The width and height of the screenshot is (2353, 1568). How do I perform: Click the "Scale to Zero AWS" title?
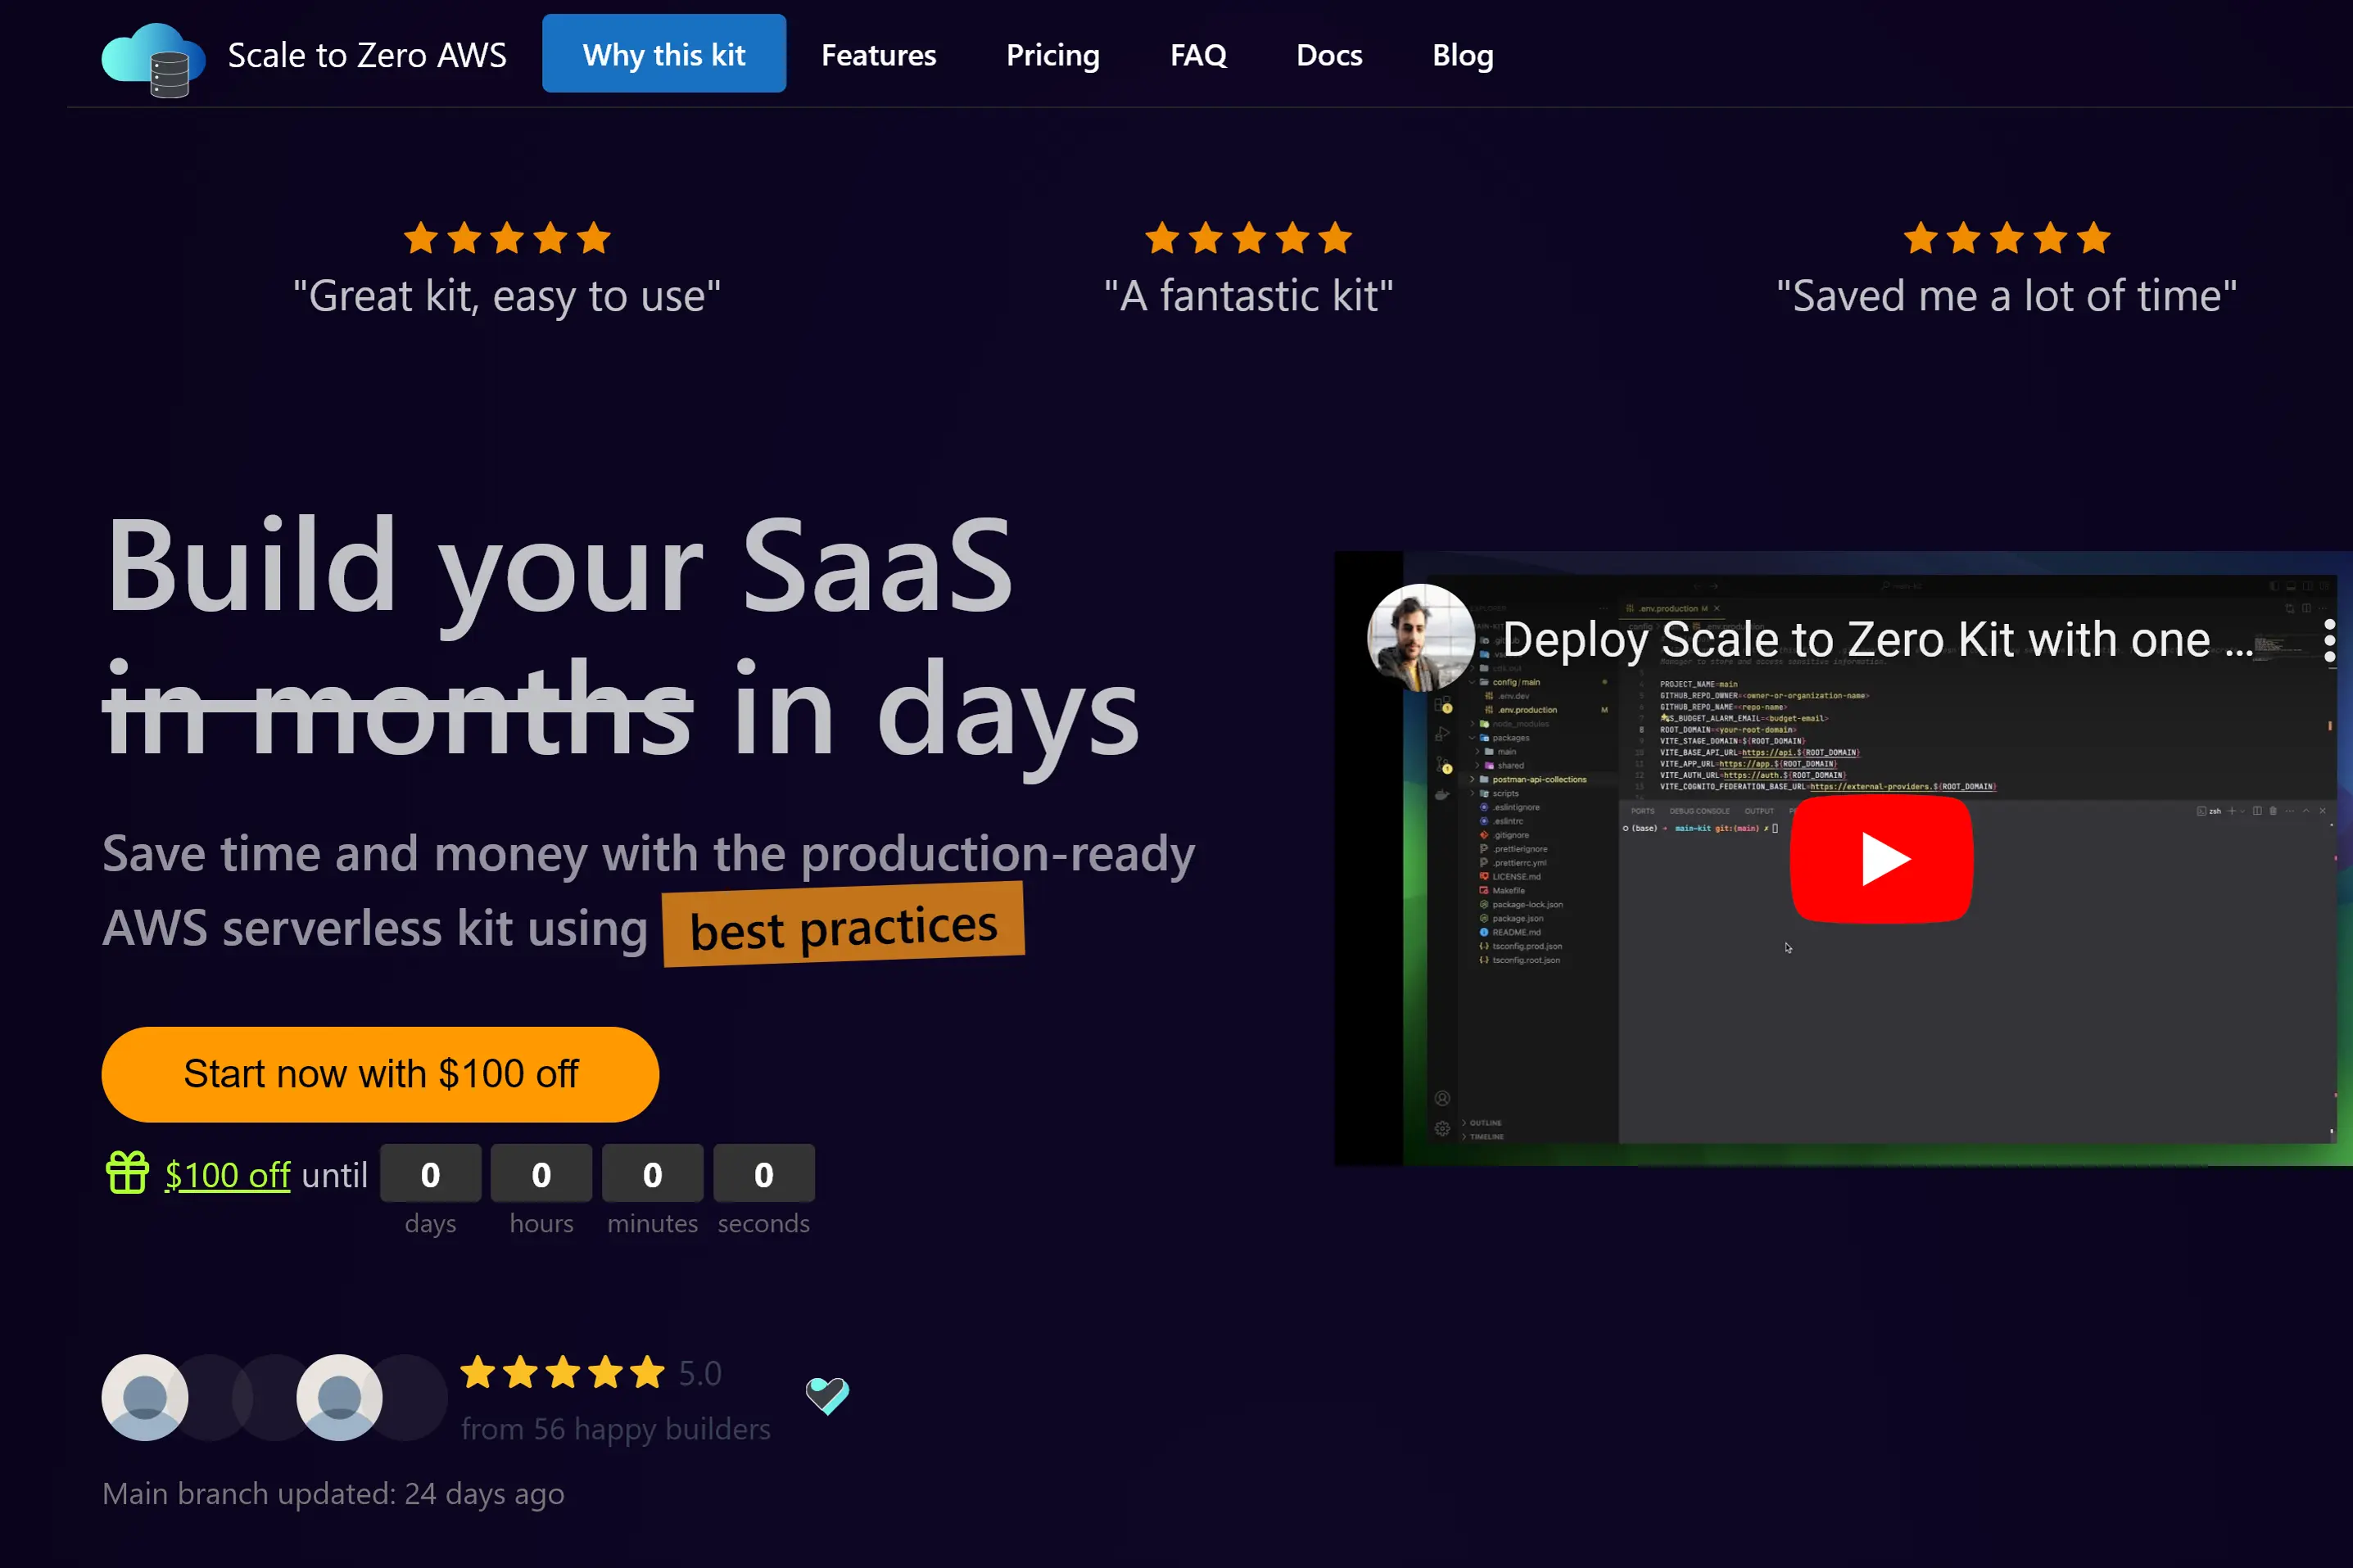click(367, 54)
